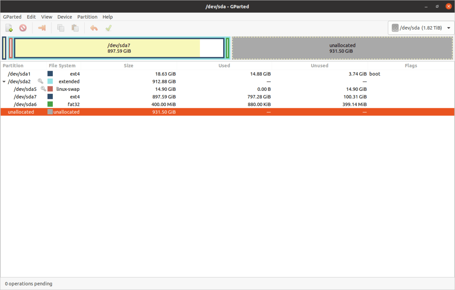
Task: Click the boot flag of /dev/sda1
Action: 375,74
